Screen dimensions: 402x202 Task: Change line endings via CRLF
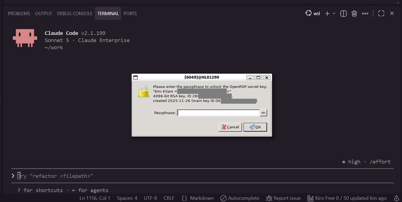tap(169, 198)
